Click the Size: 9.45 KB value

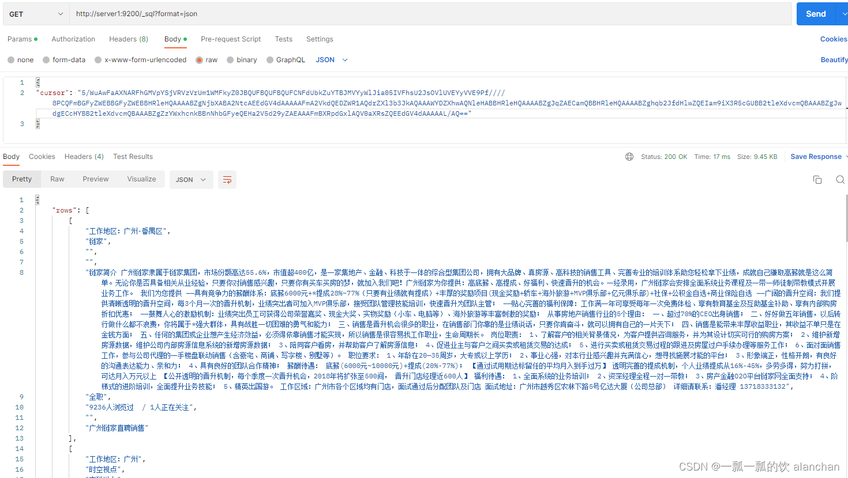point(757,157)
